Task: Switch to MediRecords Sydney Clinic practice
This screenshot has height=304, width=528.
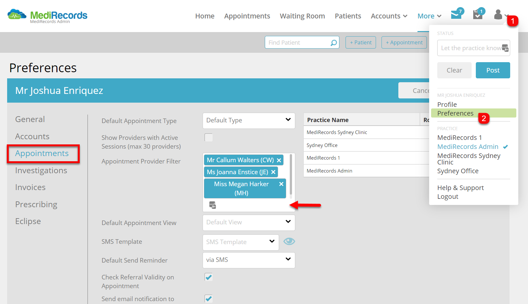Action: click(x=469, y=159)
